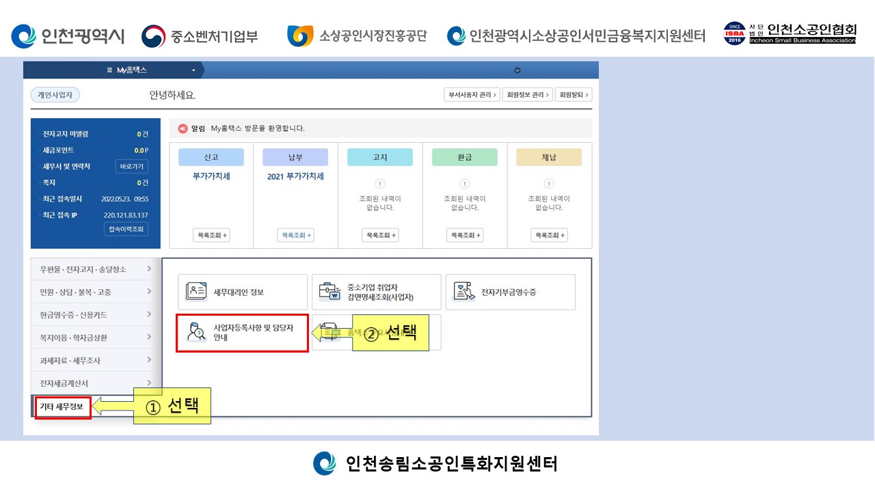
Task: Expand 복지이음·학자금상환 menu chevron
Action: pos(149,337)
